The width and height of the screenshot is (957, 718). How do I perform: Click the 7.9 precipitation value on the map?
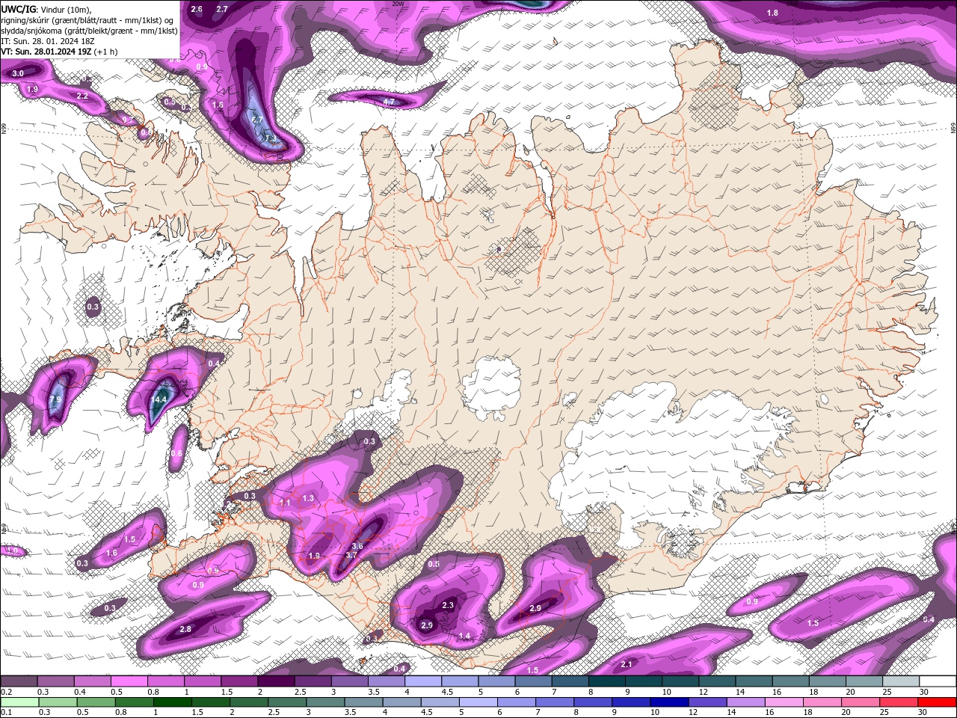pos(55,400)
